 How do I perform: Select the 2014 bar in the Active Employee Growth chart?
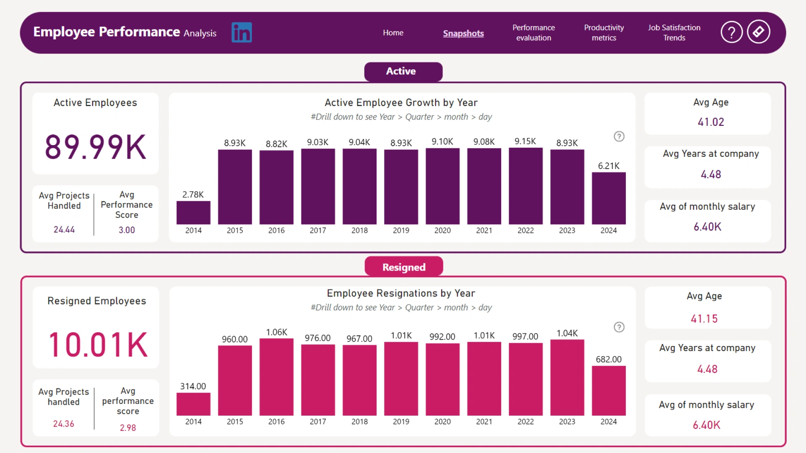pyautogui.click(x=193, y=213)
